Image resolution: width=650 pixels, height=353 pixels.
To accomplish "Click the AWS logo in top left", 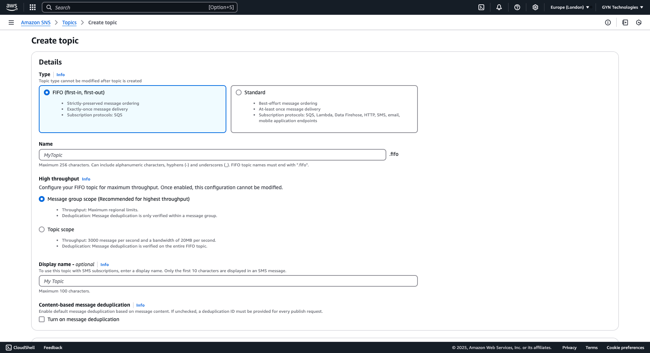I will click(12, 7).
